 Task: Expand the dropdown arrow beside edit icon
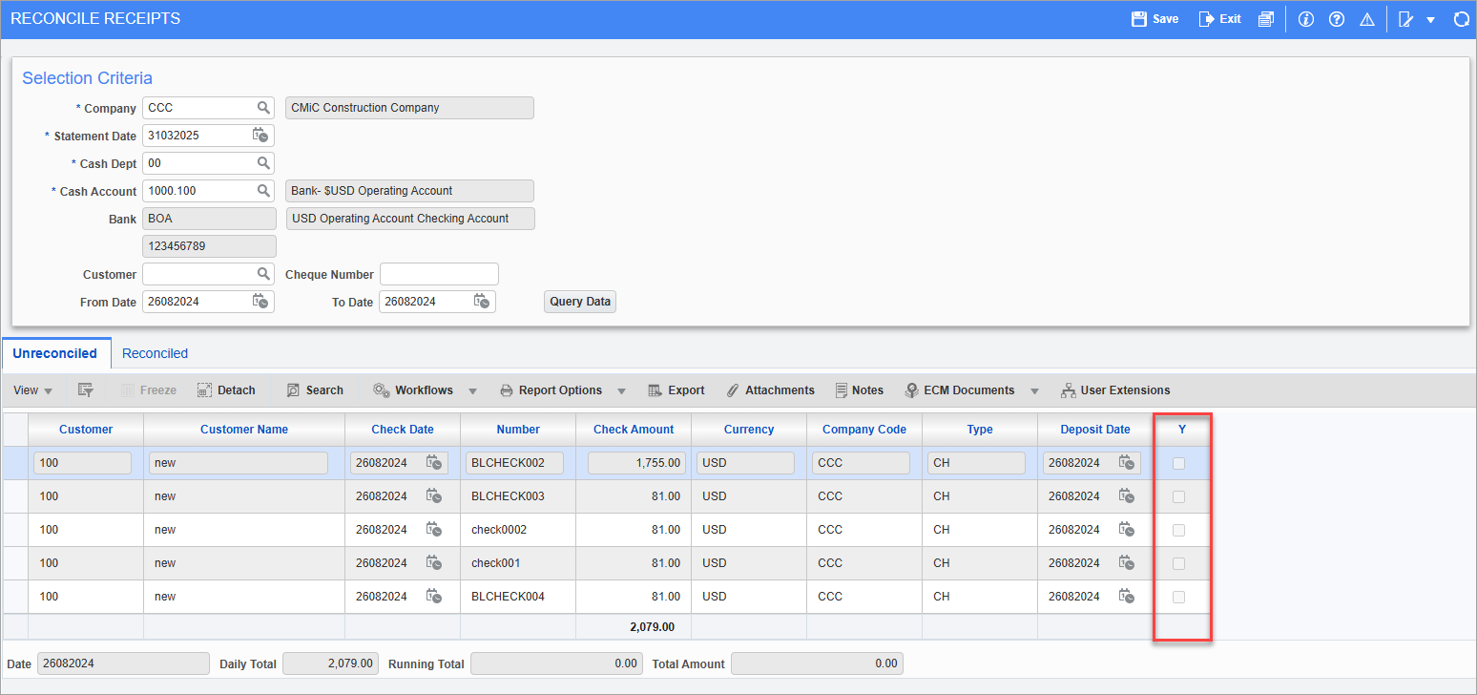[1430, 20]
